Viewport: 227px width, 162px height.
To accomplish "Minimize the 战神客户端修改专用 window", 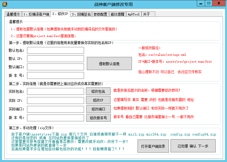I will click(x=201, y=3).
